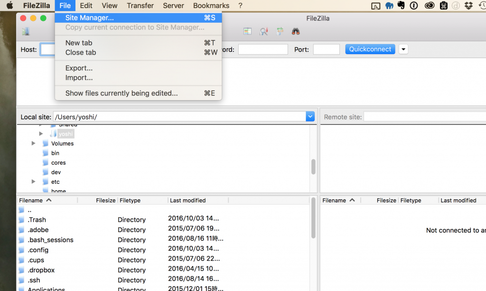Toggle synchronized browsing toolbar icon
This screenshot has width=486, height=291.
(280, 31)
